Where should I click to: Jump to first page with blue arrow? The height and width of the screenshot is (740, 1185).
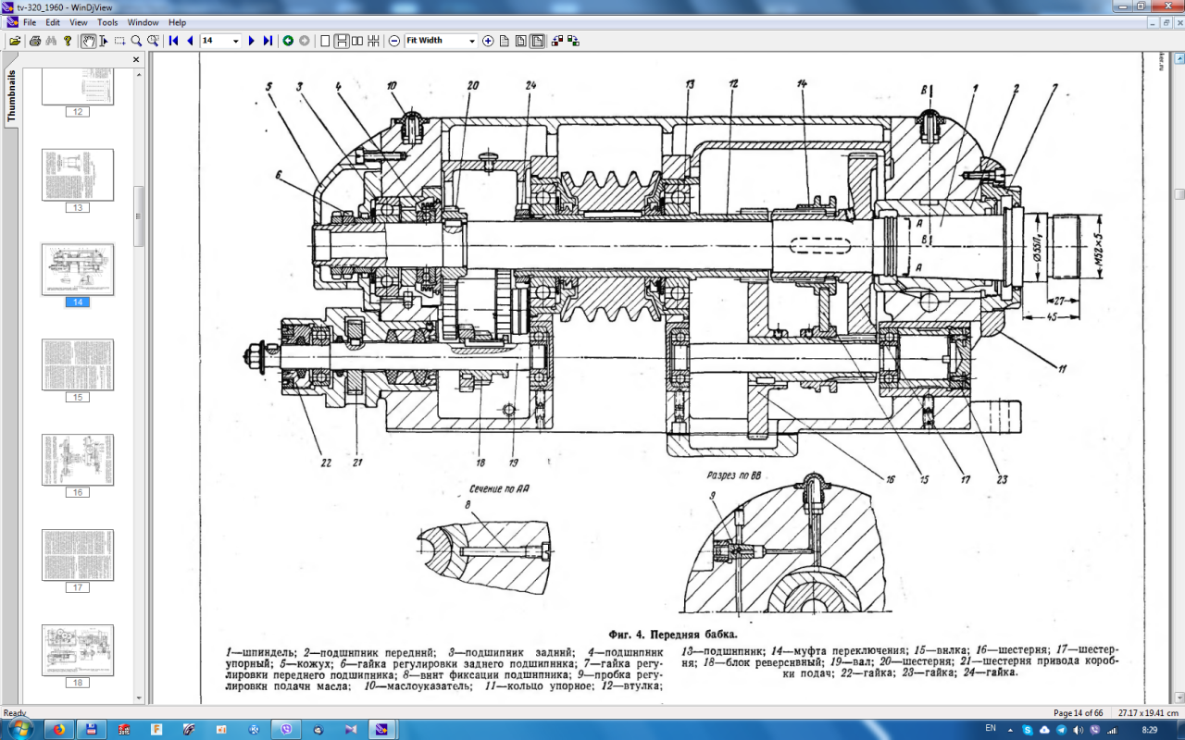tap(173, 41)
